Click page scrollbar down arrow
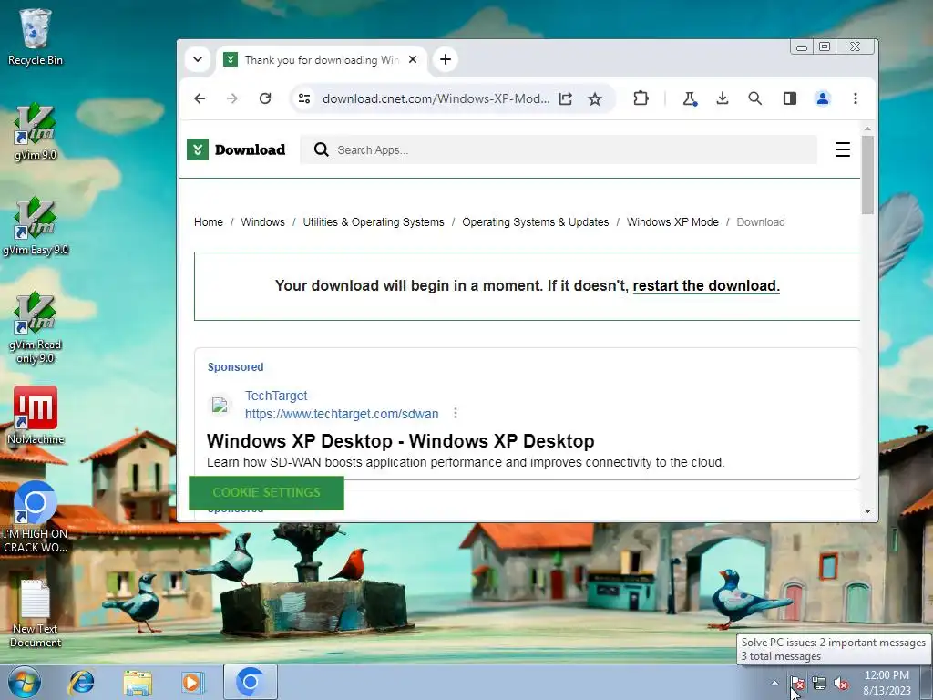The image size is (933, 700). (x=867, y=511)
